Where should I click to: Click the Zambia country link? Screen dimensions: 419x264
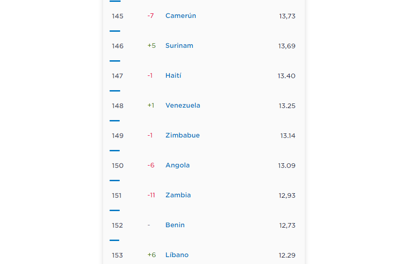coord(178,195)
